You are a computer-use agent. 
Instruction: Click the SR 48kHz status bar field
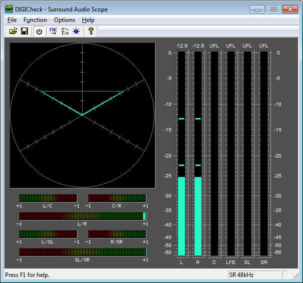pyautogui.click(x=254, y=274)
